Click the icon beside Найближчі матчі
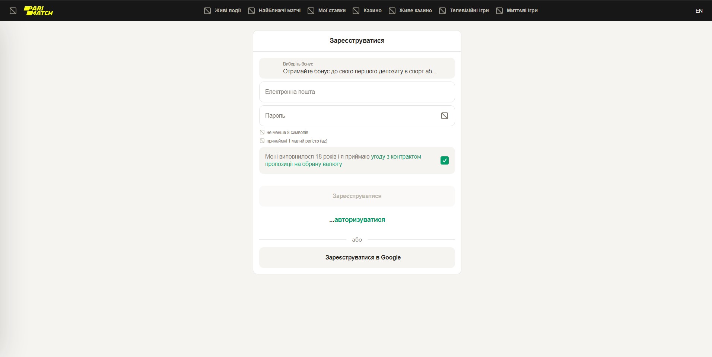 [251, 11]
